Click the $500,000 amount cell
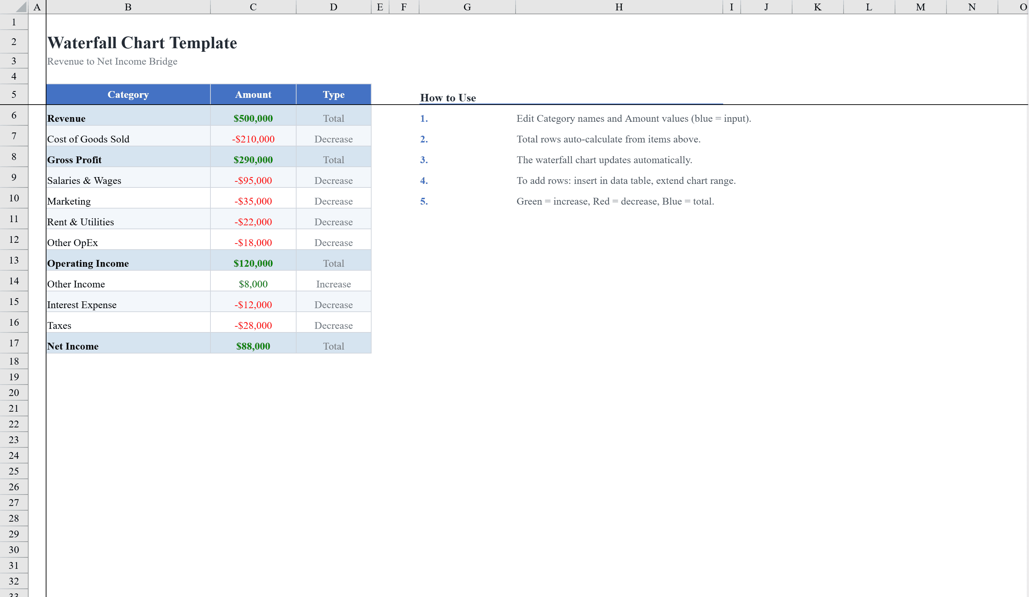The height and width of the screenshot is (597, 1029). 253,118
